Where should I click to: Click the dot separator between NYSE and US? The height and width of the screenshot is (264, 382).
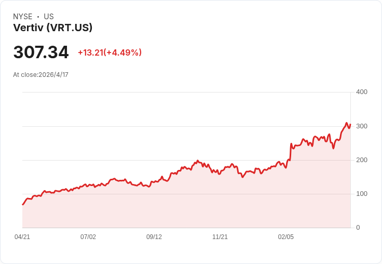pyautogui.click(x=38, y=17)
